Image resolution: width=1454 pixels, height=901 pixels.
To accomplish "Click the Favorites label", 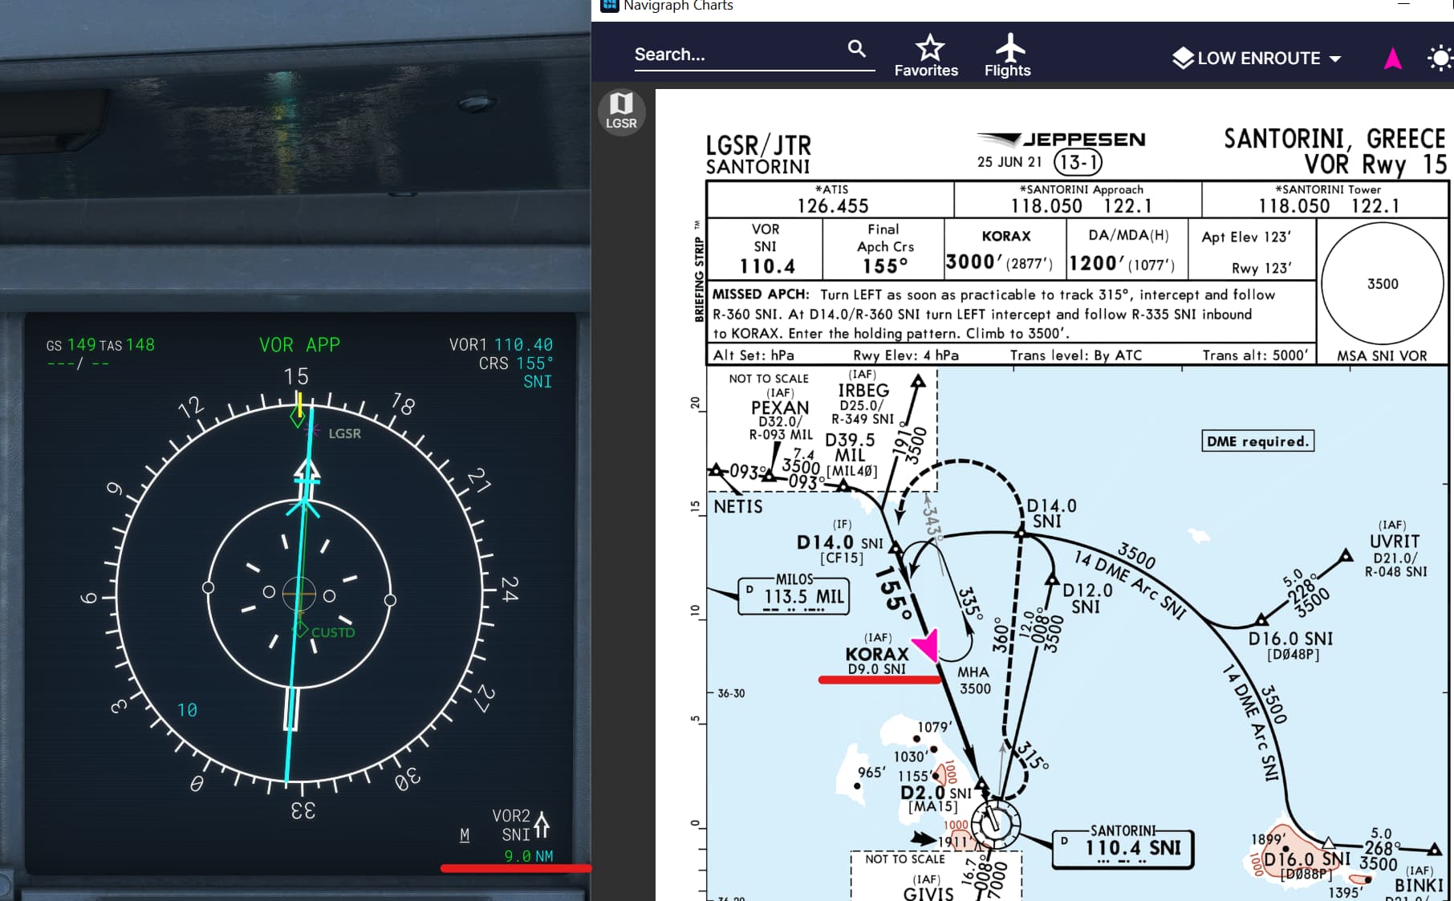I will point(926,71).
